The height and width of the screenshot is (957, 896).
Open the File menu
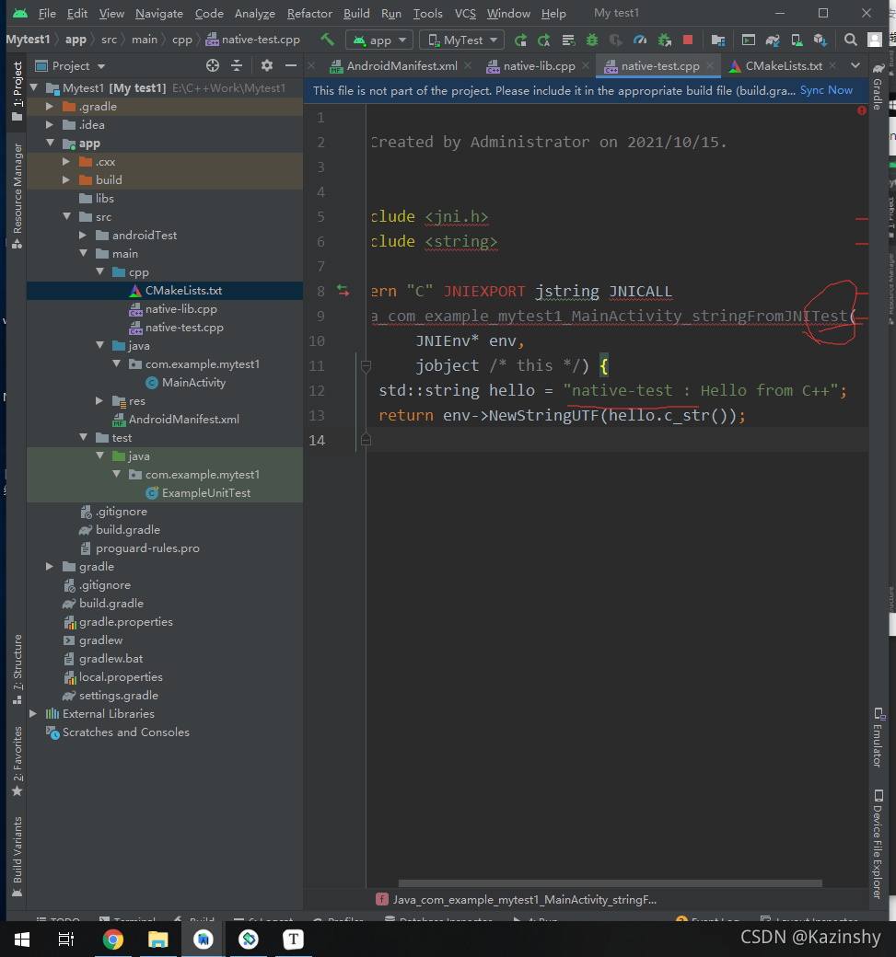coord(46,14)
